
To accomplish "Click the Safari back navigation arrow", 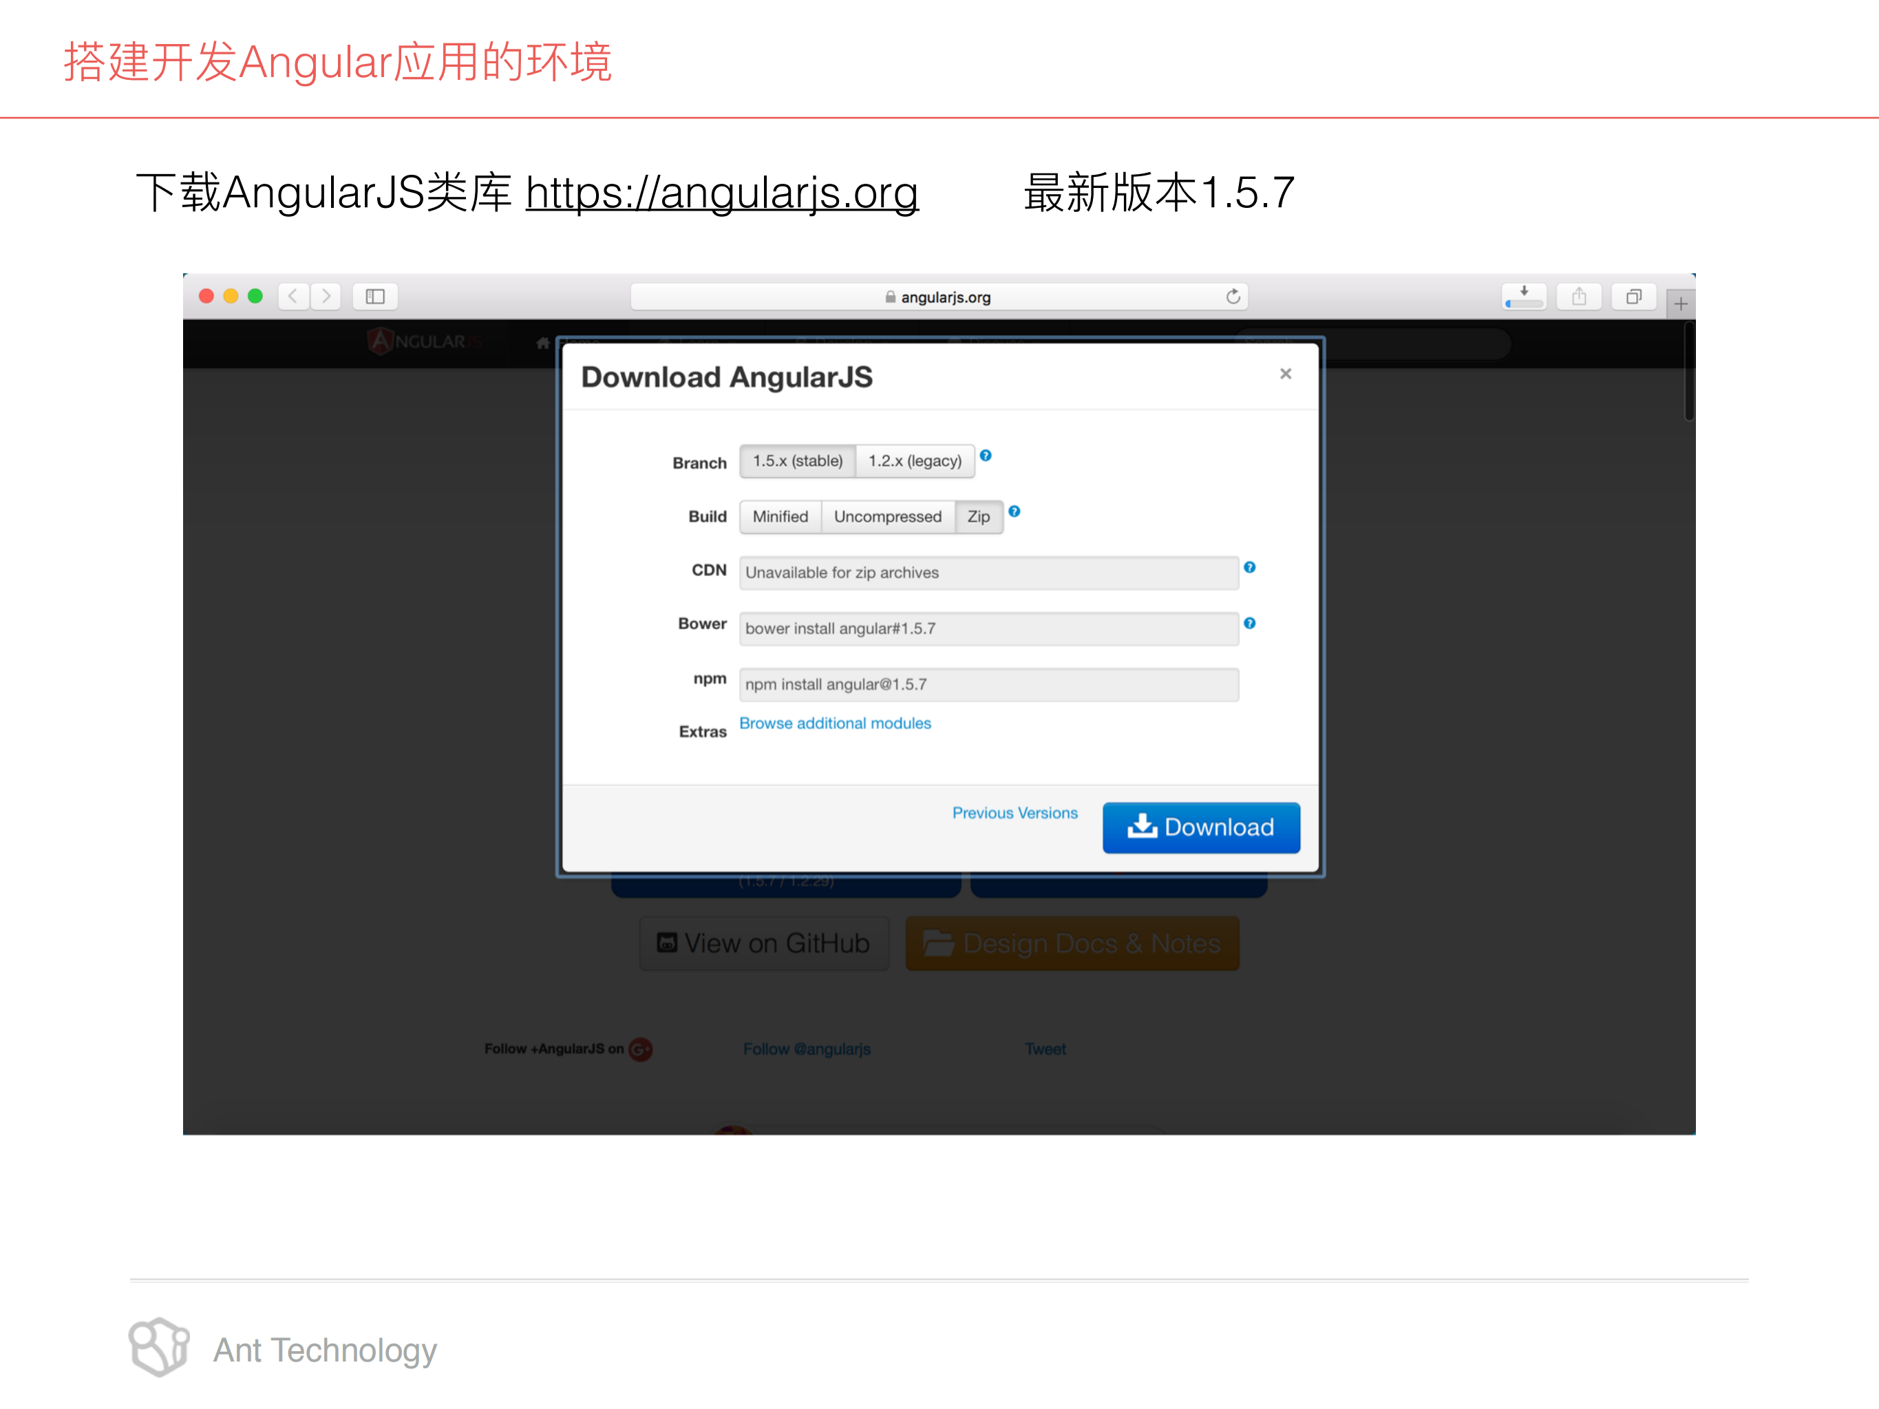I will click(x=293, y=297).
